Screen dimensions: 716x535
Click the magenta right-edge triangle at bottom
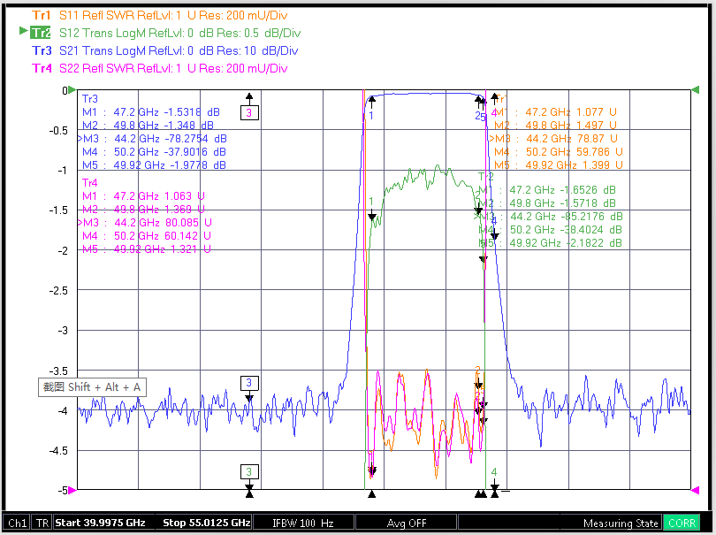pyautogui.click(x=695, y=490)
